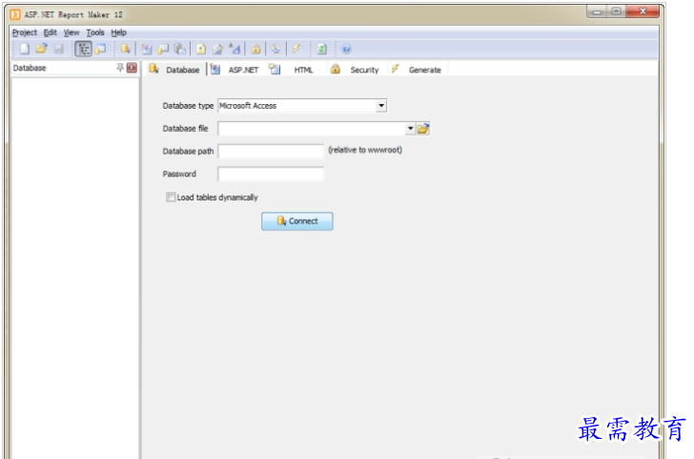
Task: Expand the Database type dropdown
Action: click(381, 105)
